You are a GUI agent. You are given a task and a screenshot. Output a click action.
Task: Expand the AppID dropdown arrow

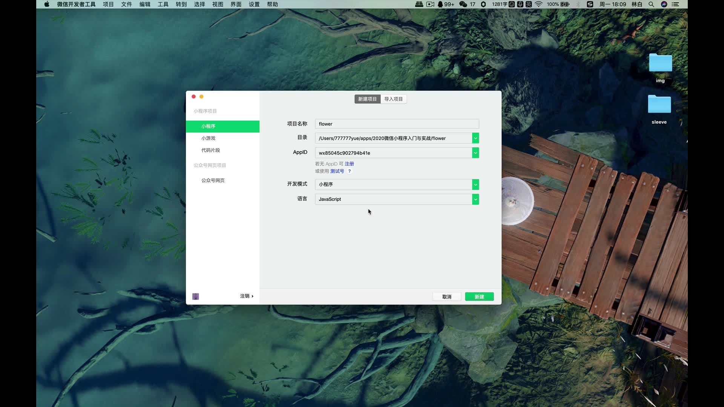476,153
